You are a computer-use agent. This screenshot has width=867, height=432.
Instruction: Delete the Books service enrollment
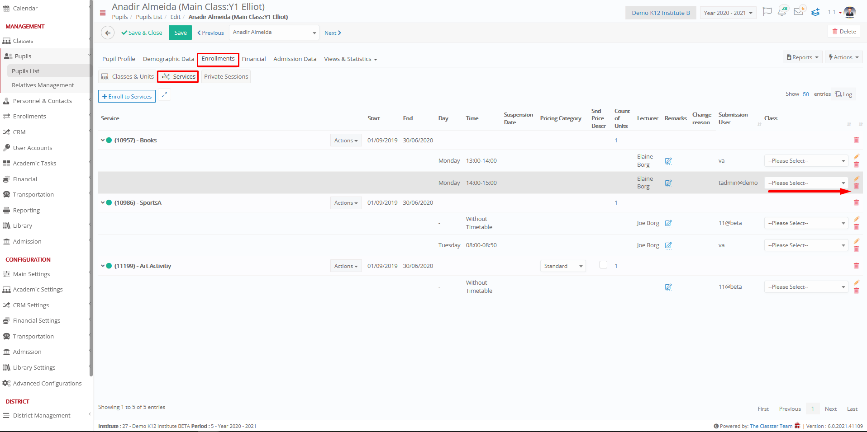point(856,141)
